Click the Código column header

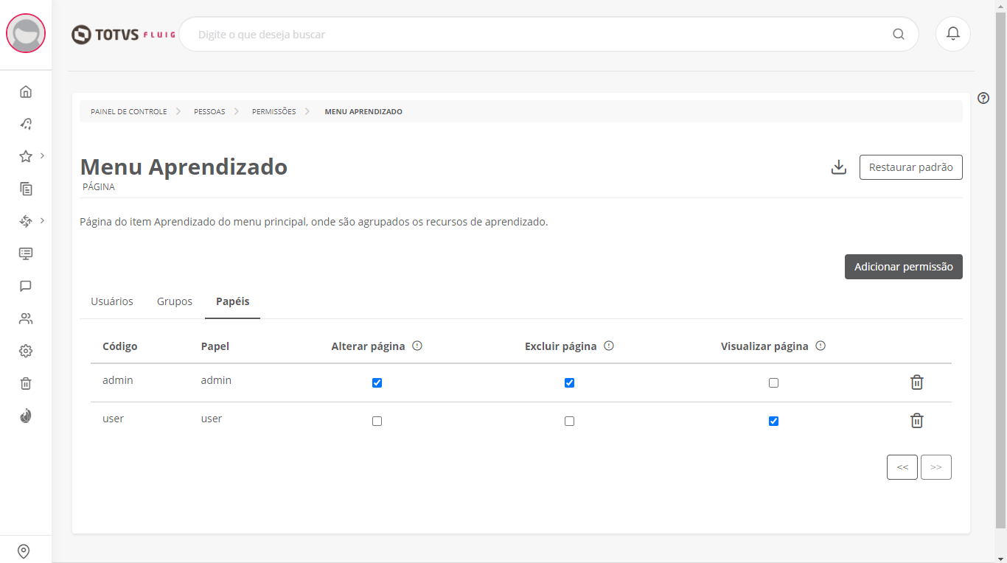point(119,346)
